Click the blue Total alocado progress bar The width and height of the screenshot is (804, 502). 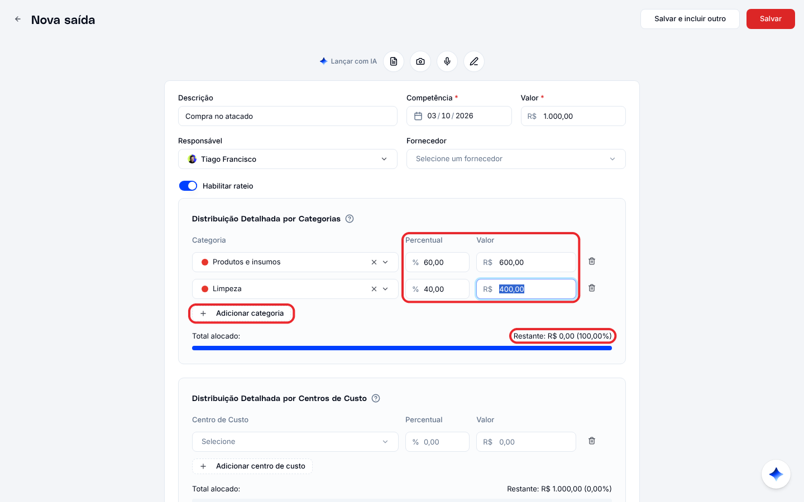[402, 348]
